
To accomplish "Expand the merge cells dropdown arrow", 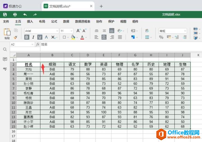I will pos(151,38).
